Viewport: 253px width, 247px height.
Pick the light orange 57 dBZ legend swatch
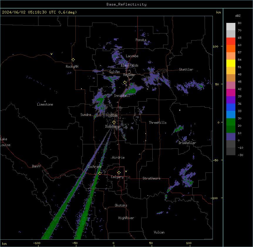pos(231,56)
